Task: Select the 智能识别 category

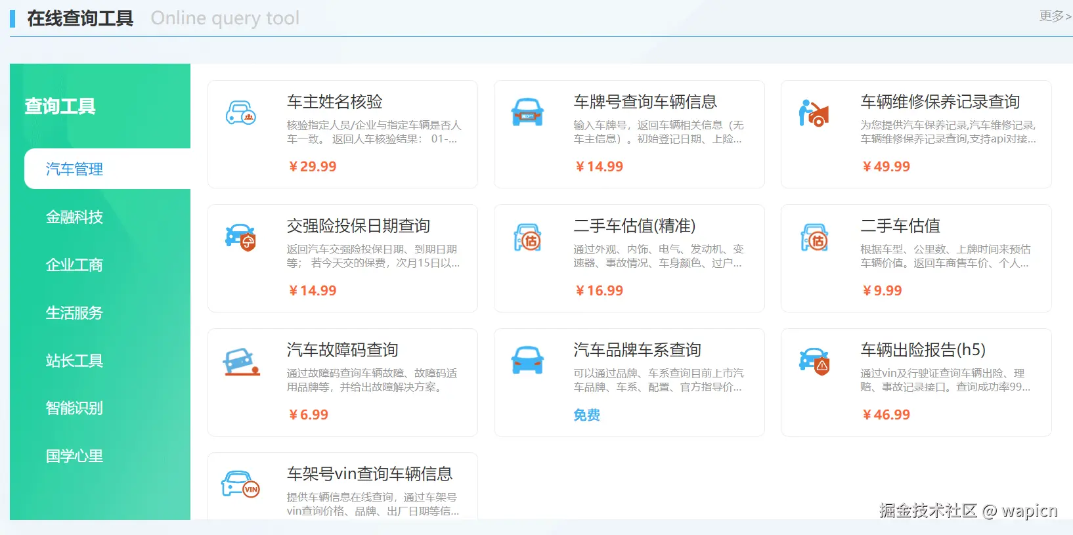Action: click(74, 408)
